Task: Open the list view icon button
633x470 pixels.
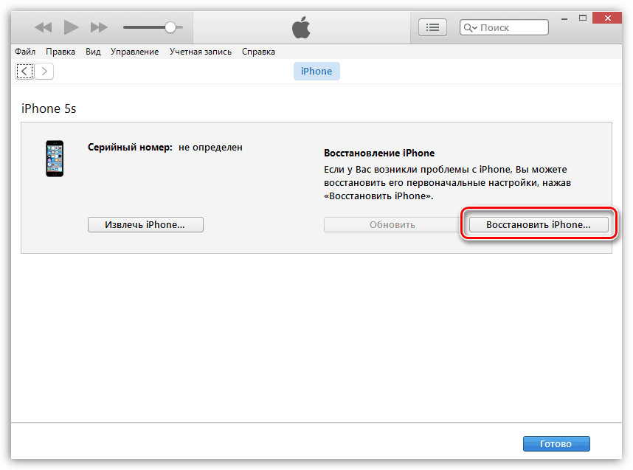Action: [432, 27]
